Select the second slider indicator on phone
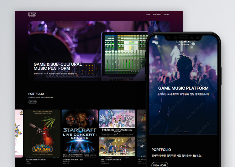Screen dimensions: 235x167 pyautogui.click(x=186, y=132)
